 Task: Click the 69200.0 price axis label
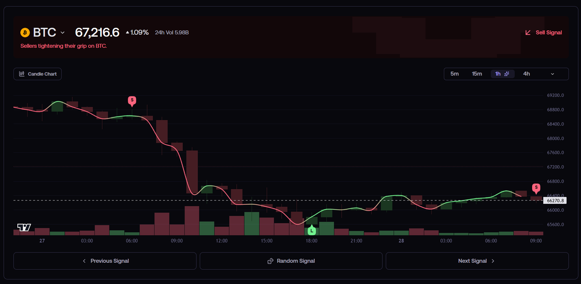tap(555, 96)
